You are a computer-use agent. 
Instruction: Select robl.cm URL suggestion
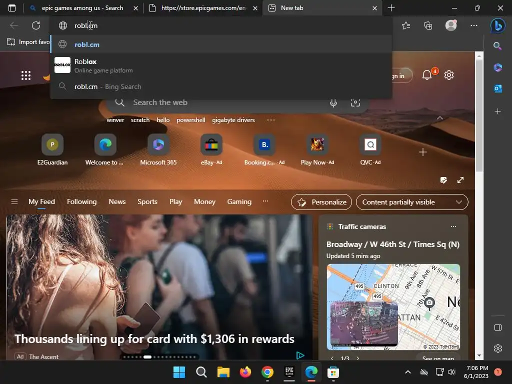click(221, 44)
